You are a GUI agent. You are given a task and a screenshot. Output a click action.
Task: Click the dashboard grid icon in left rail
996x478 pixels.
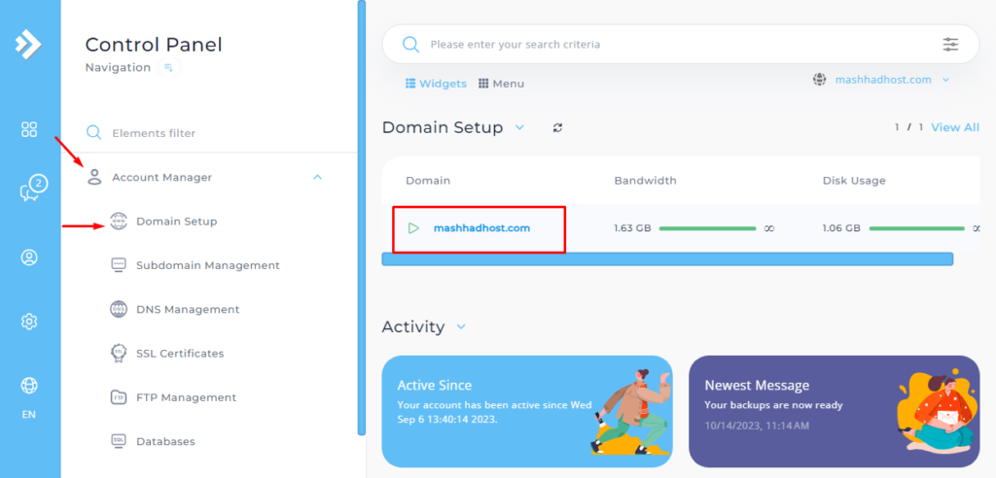pos(29,129)
